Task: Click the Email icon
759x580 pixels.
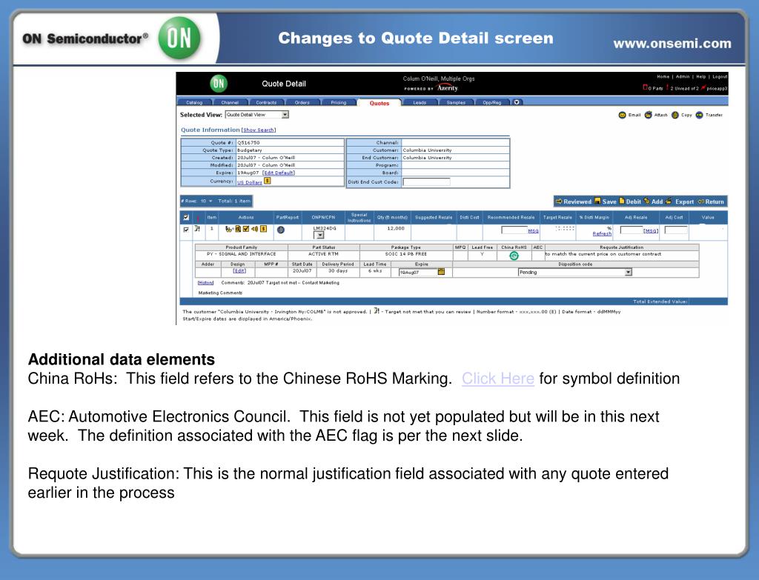Action: click(622, 115)
